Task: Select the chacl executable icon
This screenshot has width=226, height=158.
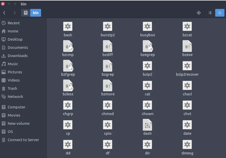Action: click(187, 85)
